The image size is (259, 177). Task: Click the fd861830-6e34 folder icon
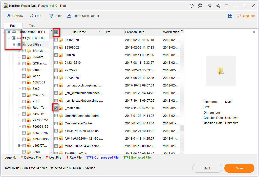pos(61,146)
